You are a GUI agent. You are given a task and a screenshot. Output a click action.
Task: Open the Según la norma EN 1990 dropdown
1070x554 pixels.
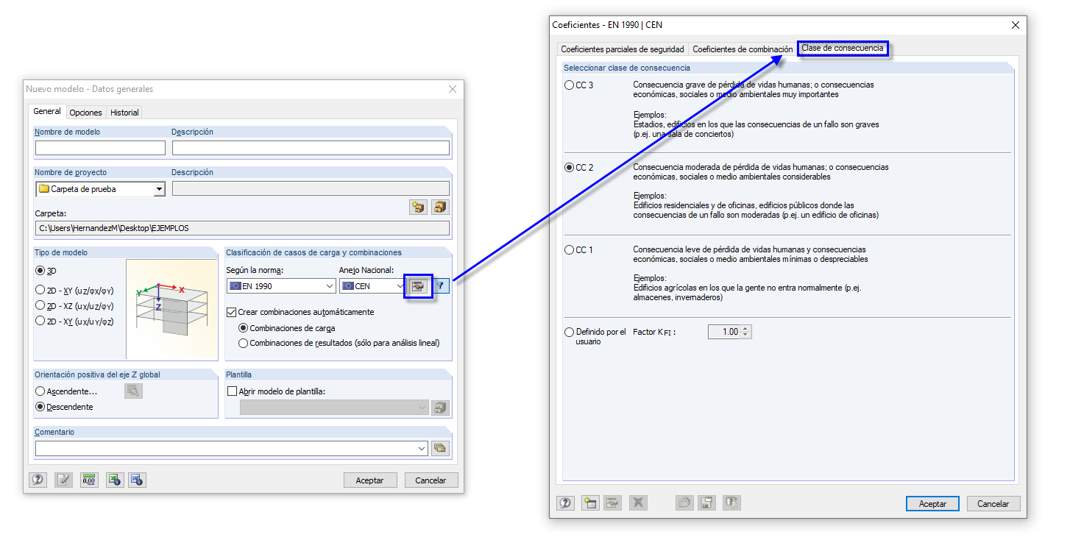point(330,286)
